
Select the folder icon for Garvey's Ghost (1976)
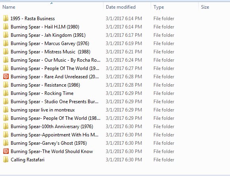(6, 143)
